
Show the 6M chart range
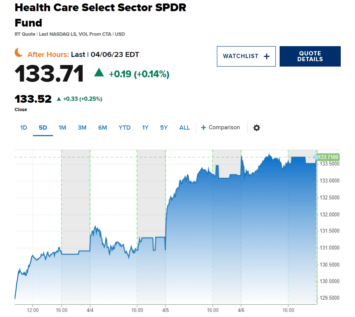click(x=102, y=128)
